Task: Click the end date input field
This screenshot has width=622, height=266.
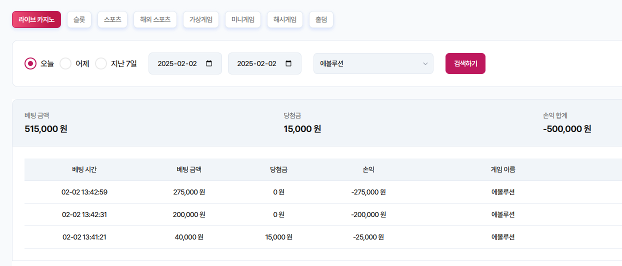Action: 264,63
